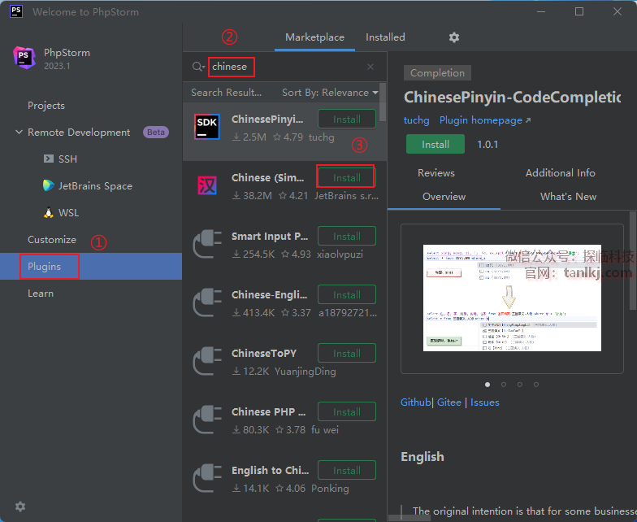Select the second screenshot carousel dot
The image size is (637, 522).
tap(504, 384)
